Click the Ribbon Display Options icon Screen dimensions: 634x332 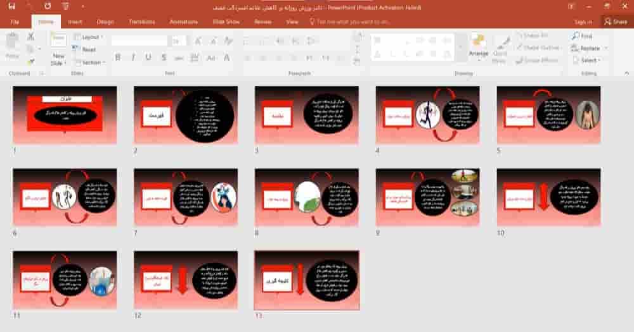click(571, 6)
